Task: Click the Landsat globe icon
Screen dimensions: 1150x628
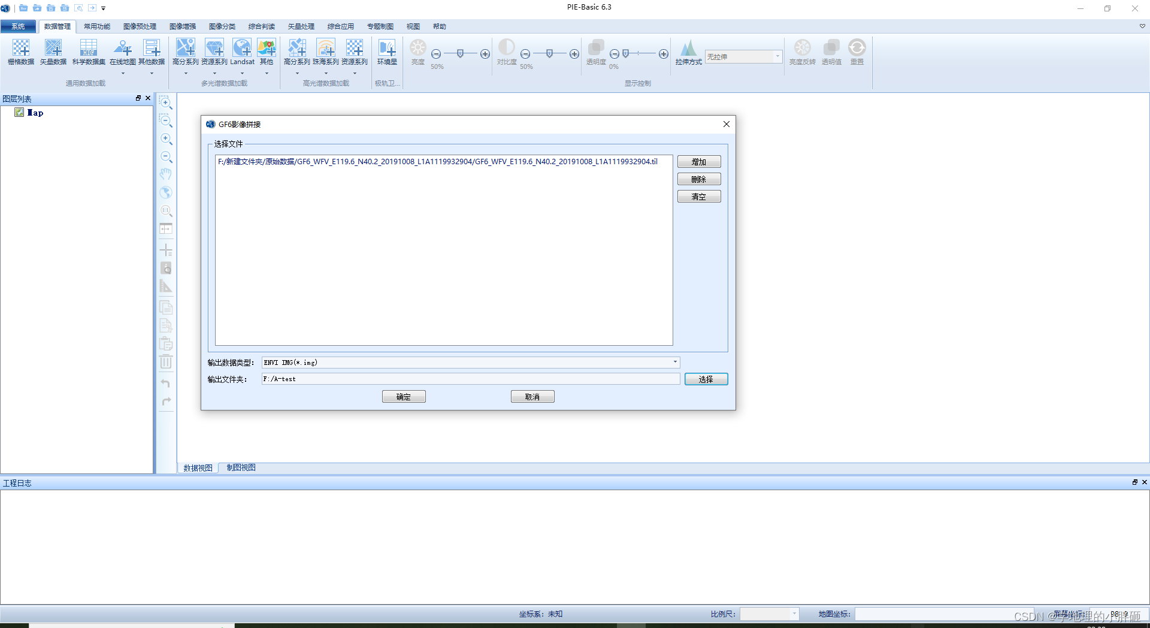Action: 243,48
